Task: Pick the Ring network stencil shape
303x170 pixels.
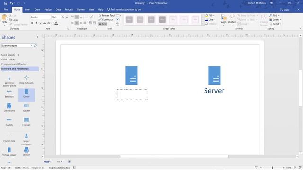Action: [27, 79]
